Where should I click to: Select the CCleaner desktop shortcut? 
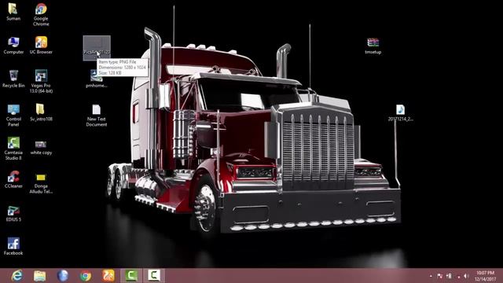(13, 179)
